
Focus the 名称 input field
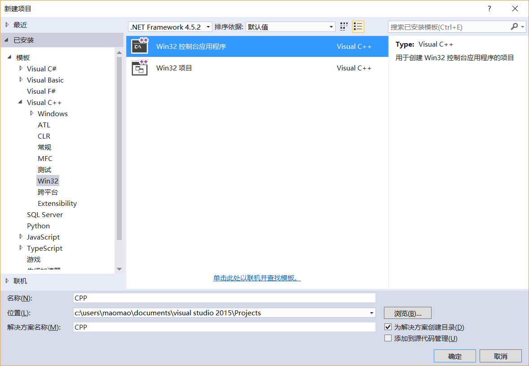coord(225,298)
